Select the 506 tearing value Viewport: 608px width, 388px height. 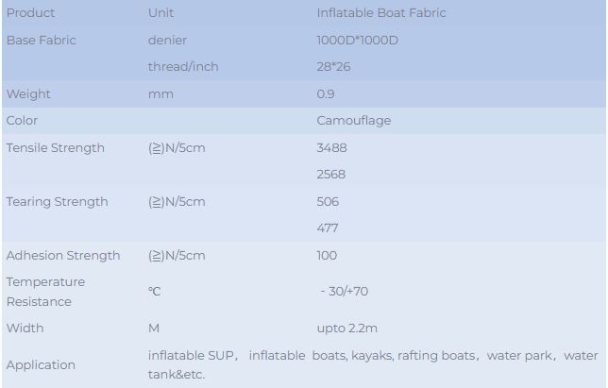328,201
